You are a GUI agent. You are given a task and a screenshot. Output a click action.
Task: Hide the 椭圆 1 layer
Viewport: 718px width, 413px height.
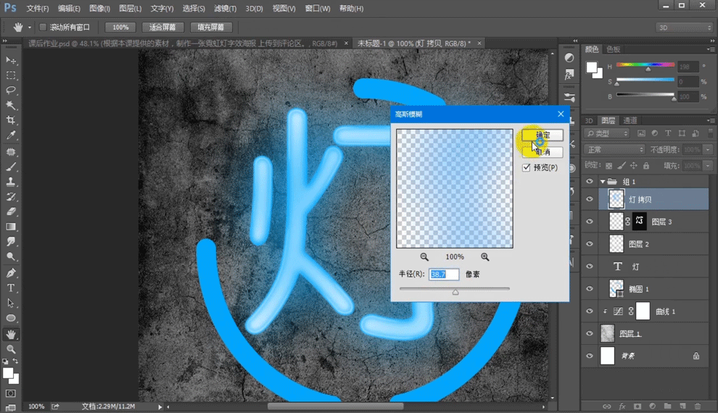[590, 288]
